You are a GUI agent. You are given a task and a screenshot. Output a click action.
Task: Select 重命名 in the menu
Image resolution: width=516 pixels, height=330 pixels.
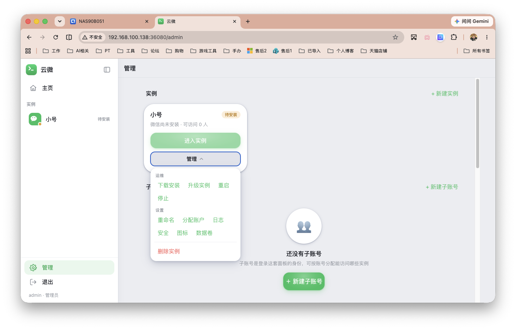(x=166, y=220)
